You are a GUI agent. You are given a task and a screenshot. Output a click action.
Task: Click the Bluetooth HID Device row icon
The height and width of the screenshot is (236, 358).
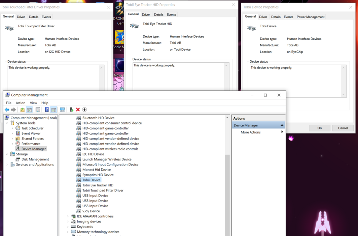pos(79,118)
